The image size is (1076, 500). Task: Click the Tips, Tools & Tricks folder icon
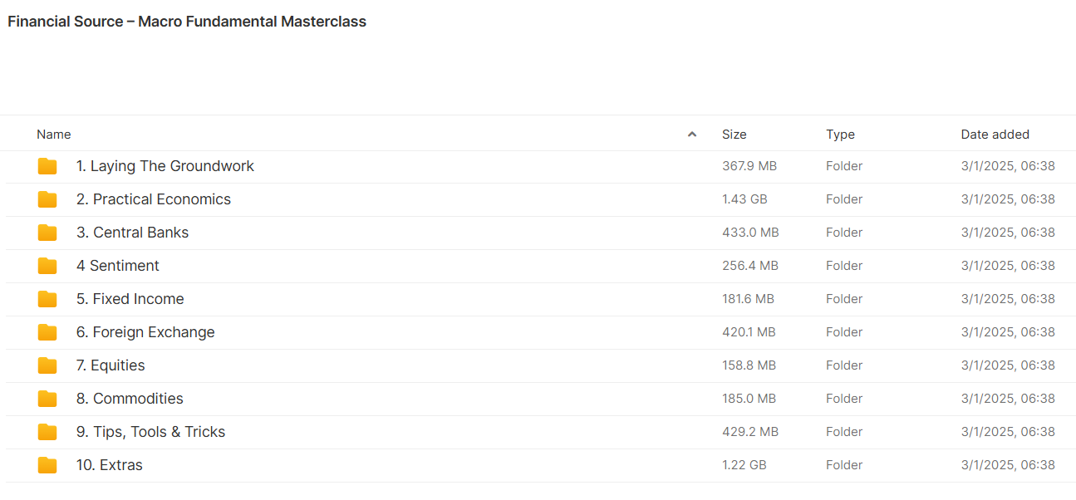[x=47, y=432]
